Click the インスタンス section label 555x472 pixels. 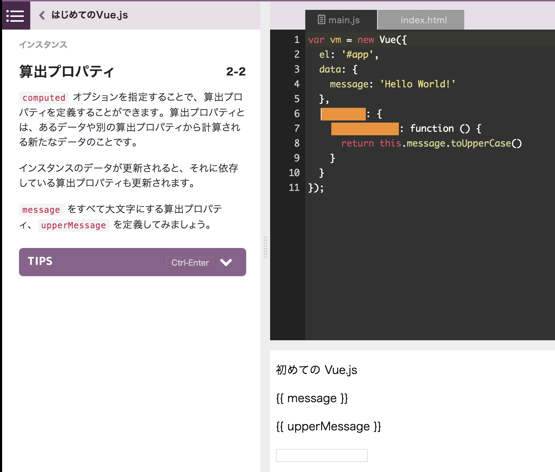43,45
